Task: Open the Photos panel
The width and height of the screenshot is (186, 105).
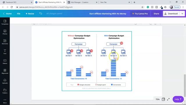Action: pyautogui.click(x=5, y=32)
